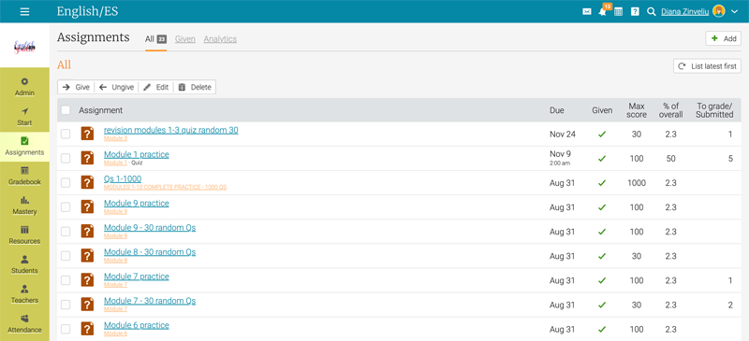
Task: Click quiz icon for Module 6 practice
Action: coord(87,329)
